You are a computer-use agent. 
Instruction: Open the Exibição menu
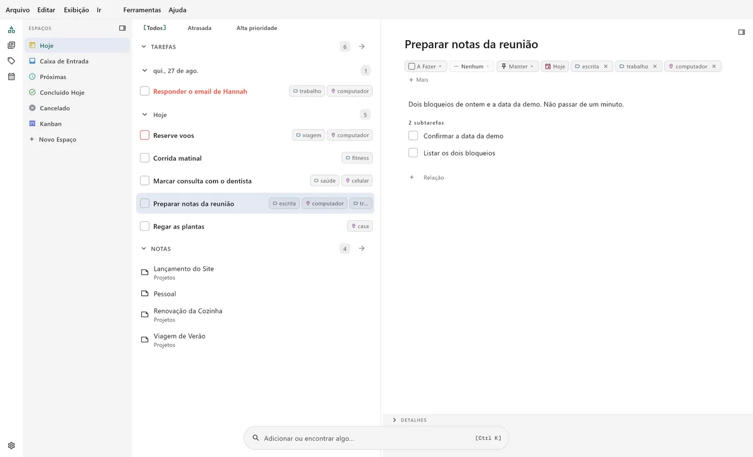click(77, 10)
